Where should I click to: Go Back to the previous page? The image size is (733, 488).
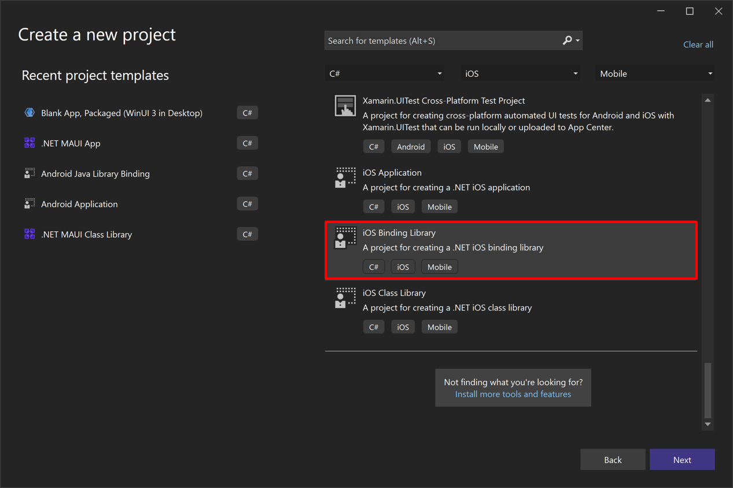613,460
